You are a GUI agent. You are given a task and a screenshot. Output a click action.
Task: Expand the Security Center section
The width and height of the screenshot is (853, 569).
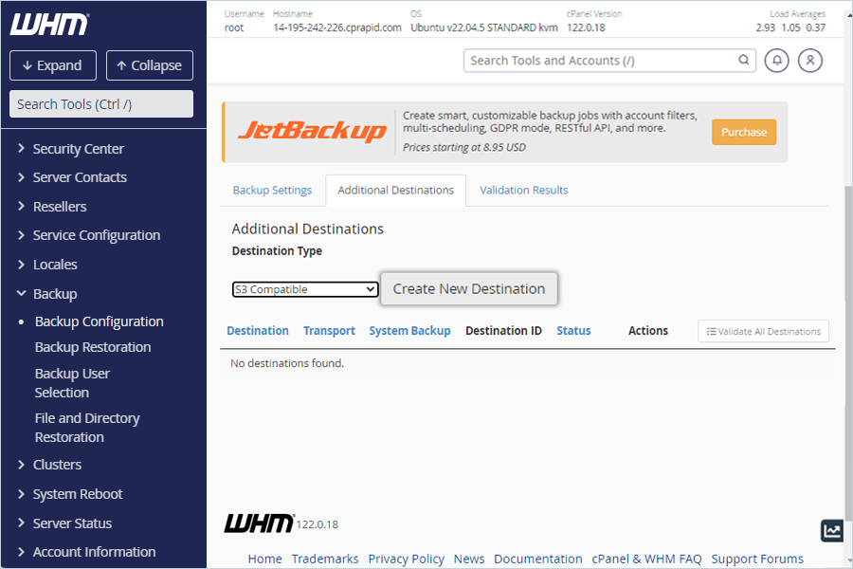(x=79, y=149)
